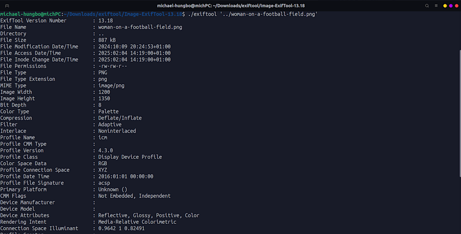Click the ExifTool Version Number 13.18
Screen dimensions: 461x234
[106, 21]
